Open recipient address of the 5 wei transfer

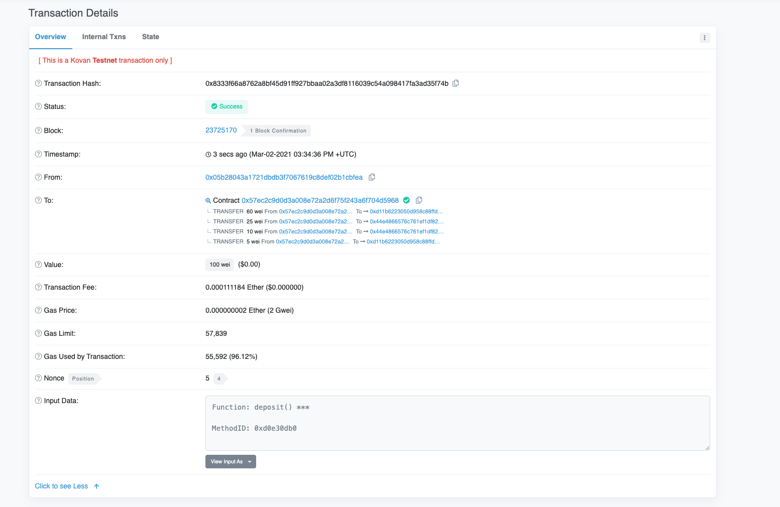point(403,241)
